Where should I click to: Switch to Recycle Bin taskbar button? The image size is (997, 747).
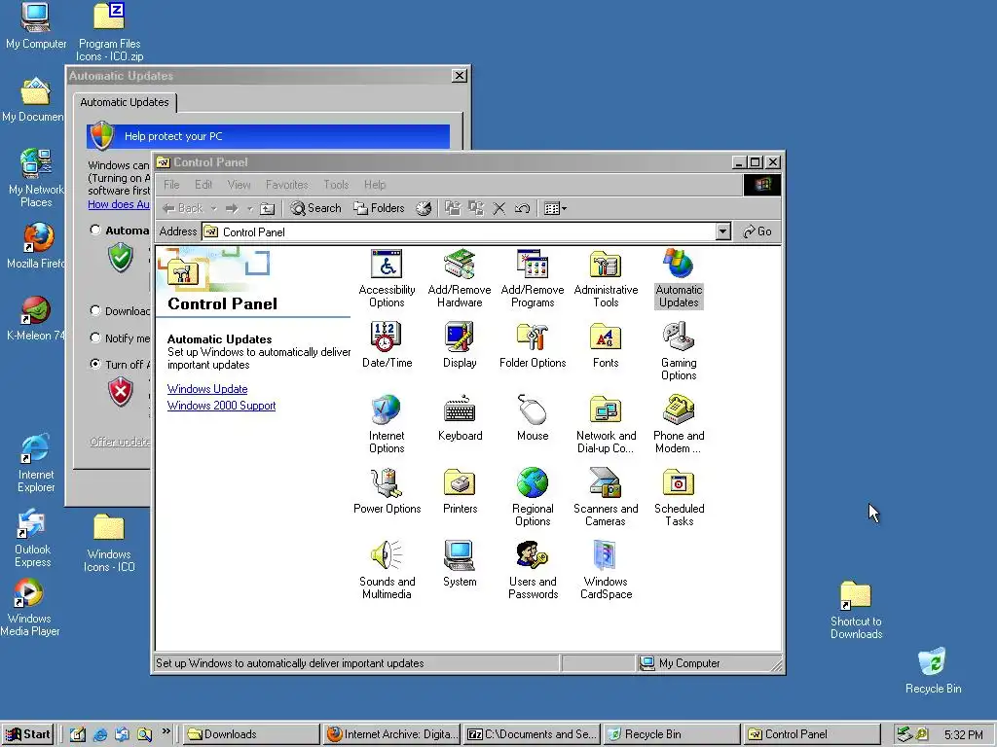pyautogui.click(x=671, y=734)
